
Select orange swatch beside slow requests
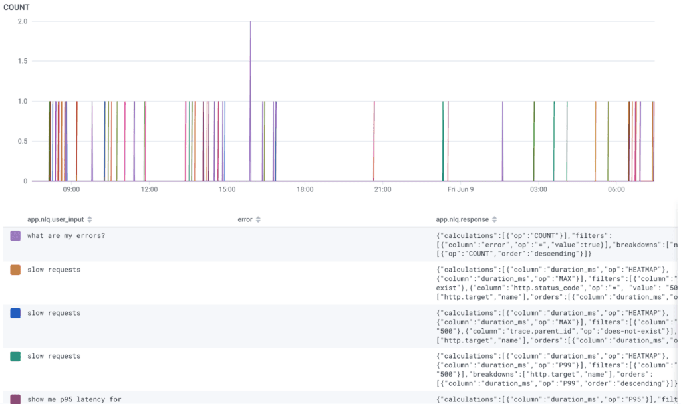point(15,270)
